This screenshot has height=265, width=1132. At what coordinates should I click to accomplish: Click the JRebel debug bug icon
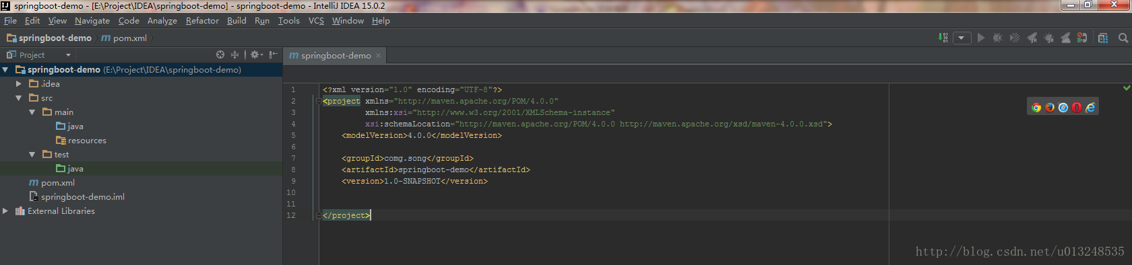1048,38
